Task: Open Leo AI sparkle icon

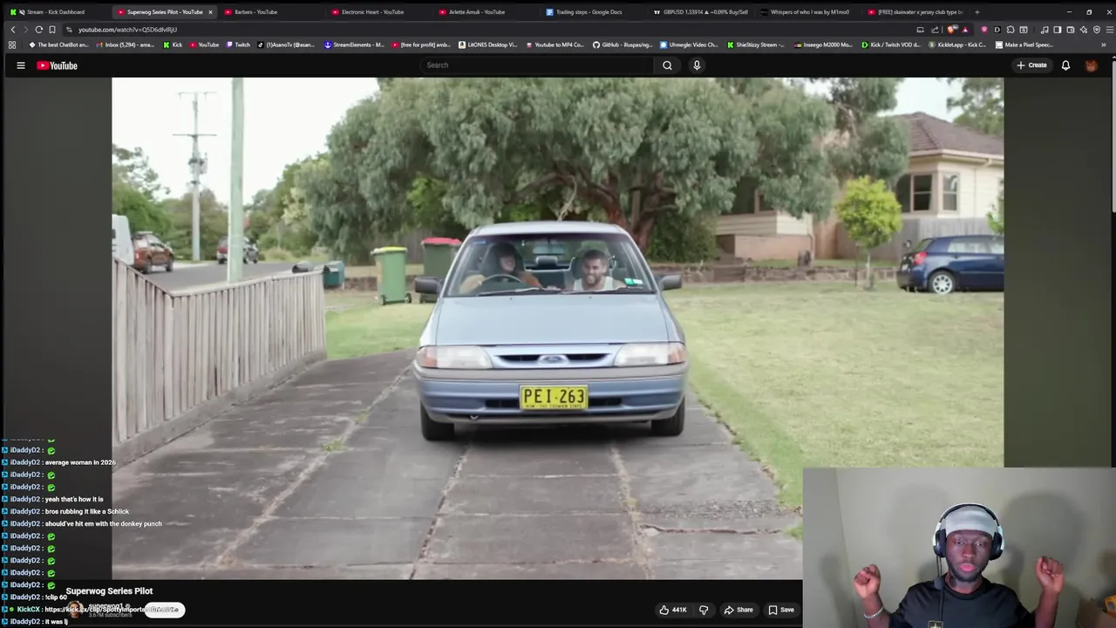Action: point(1084,30)
